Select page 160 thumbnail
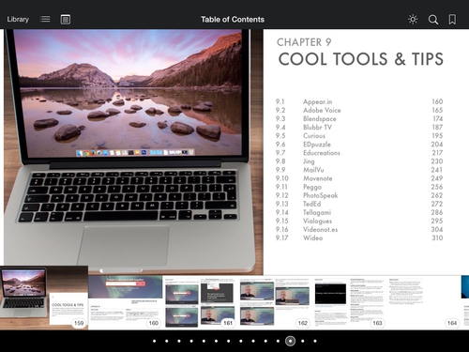Image resolution: width=469 pixels, height=352 pixels. point(126,302)
